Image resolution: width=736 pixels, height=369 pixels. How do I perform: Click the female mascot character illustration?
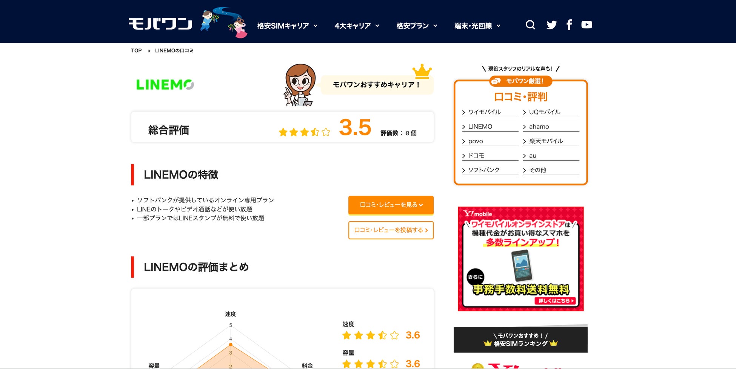[x=299, y=85]
